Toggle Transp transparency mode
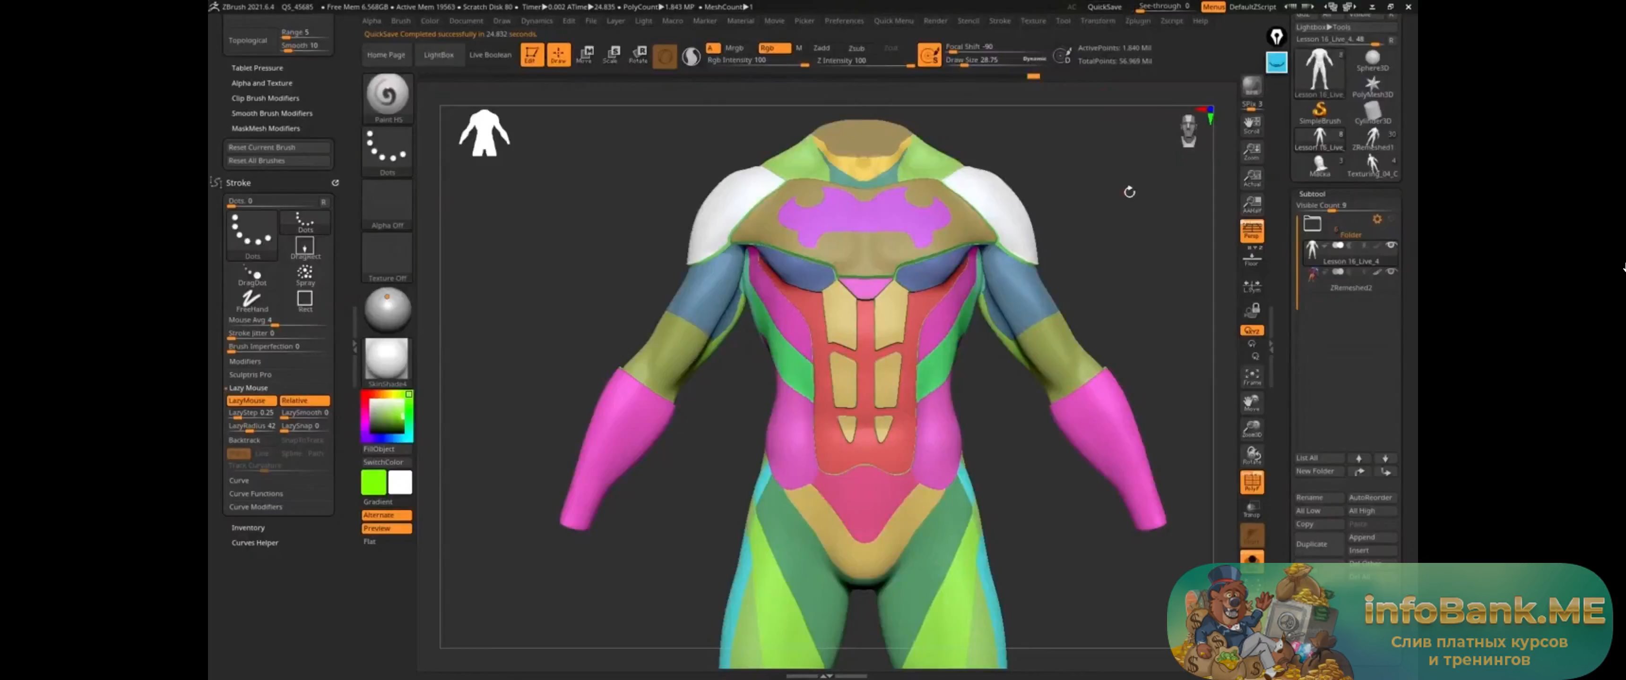 coord(1252,509)
